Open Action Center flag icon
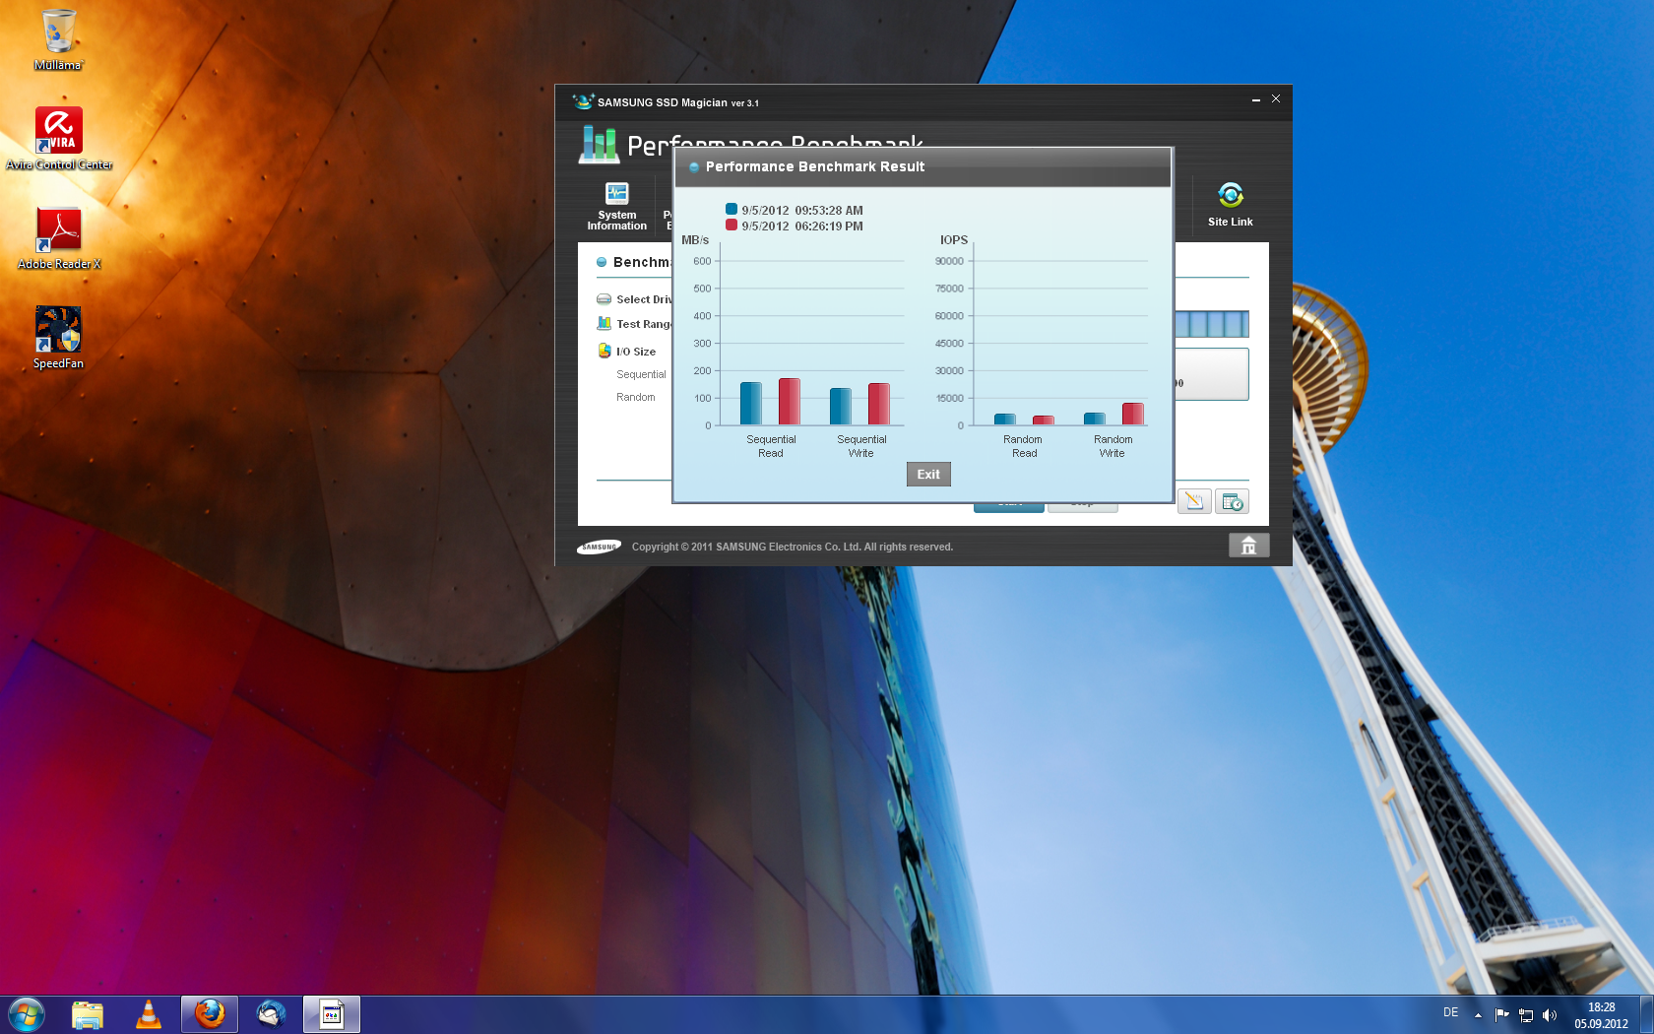The image size is (1654, 1034). 1501,1015
